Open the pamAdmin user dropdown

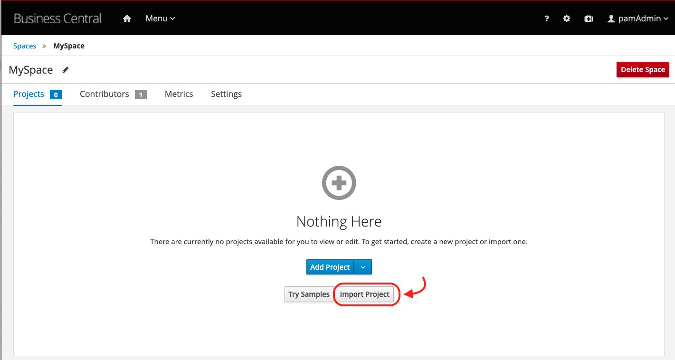[638, 19]
